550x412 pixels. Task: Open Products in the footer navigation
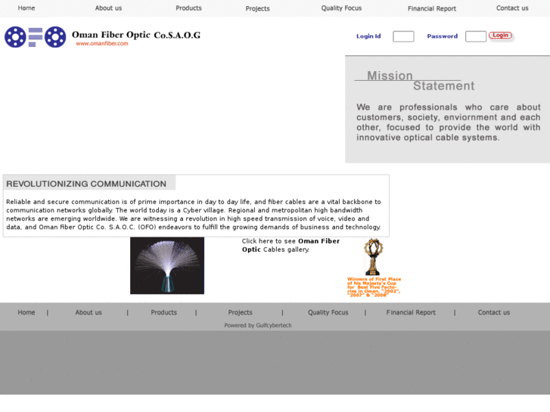click(164, 312)
